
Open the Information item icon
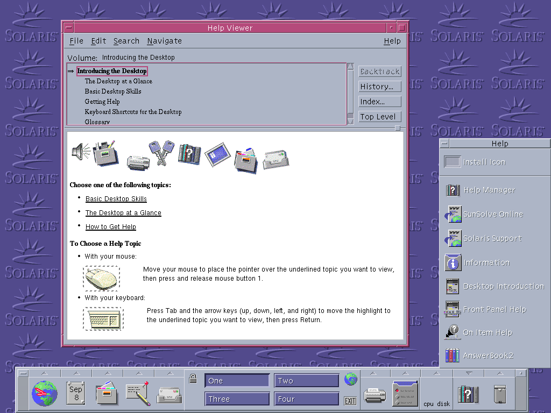453,262
